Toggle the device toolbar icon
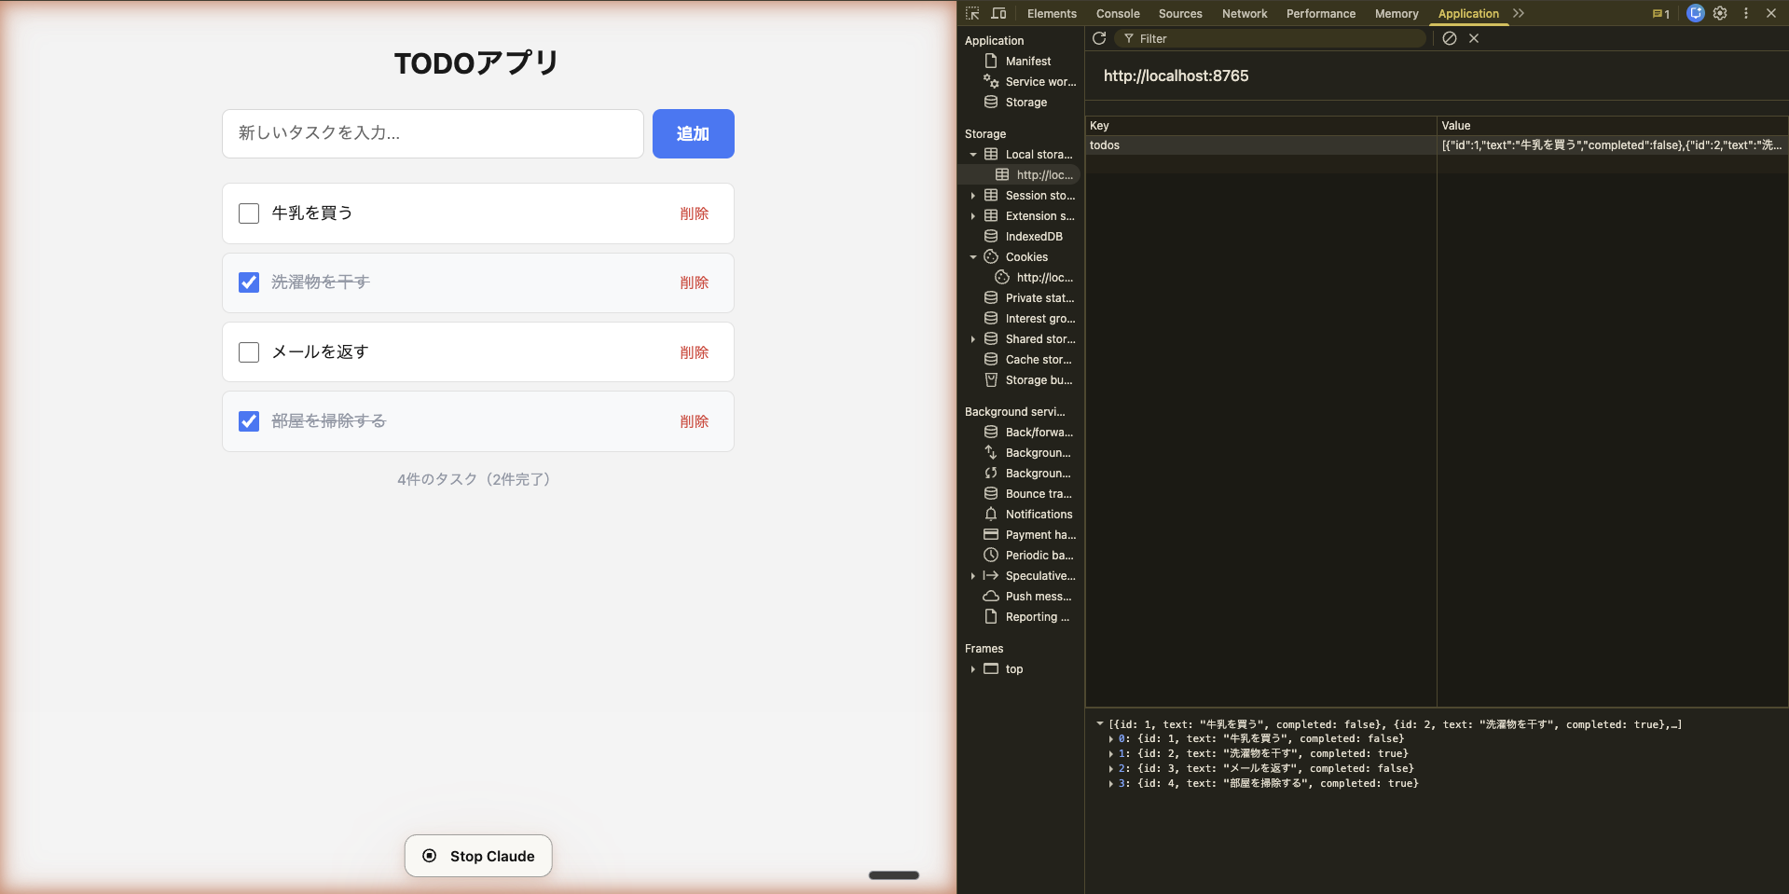The width and height of the screenshot is (1789, 894). (x=998, y=13)
